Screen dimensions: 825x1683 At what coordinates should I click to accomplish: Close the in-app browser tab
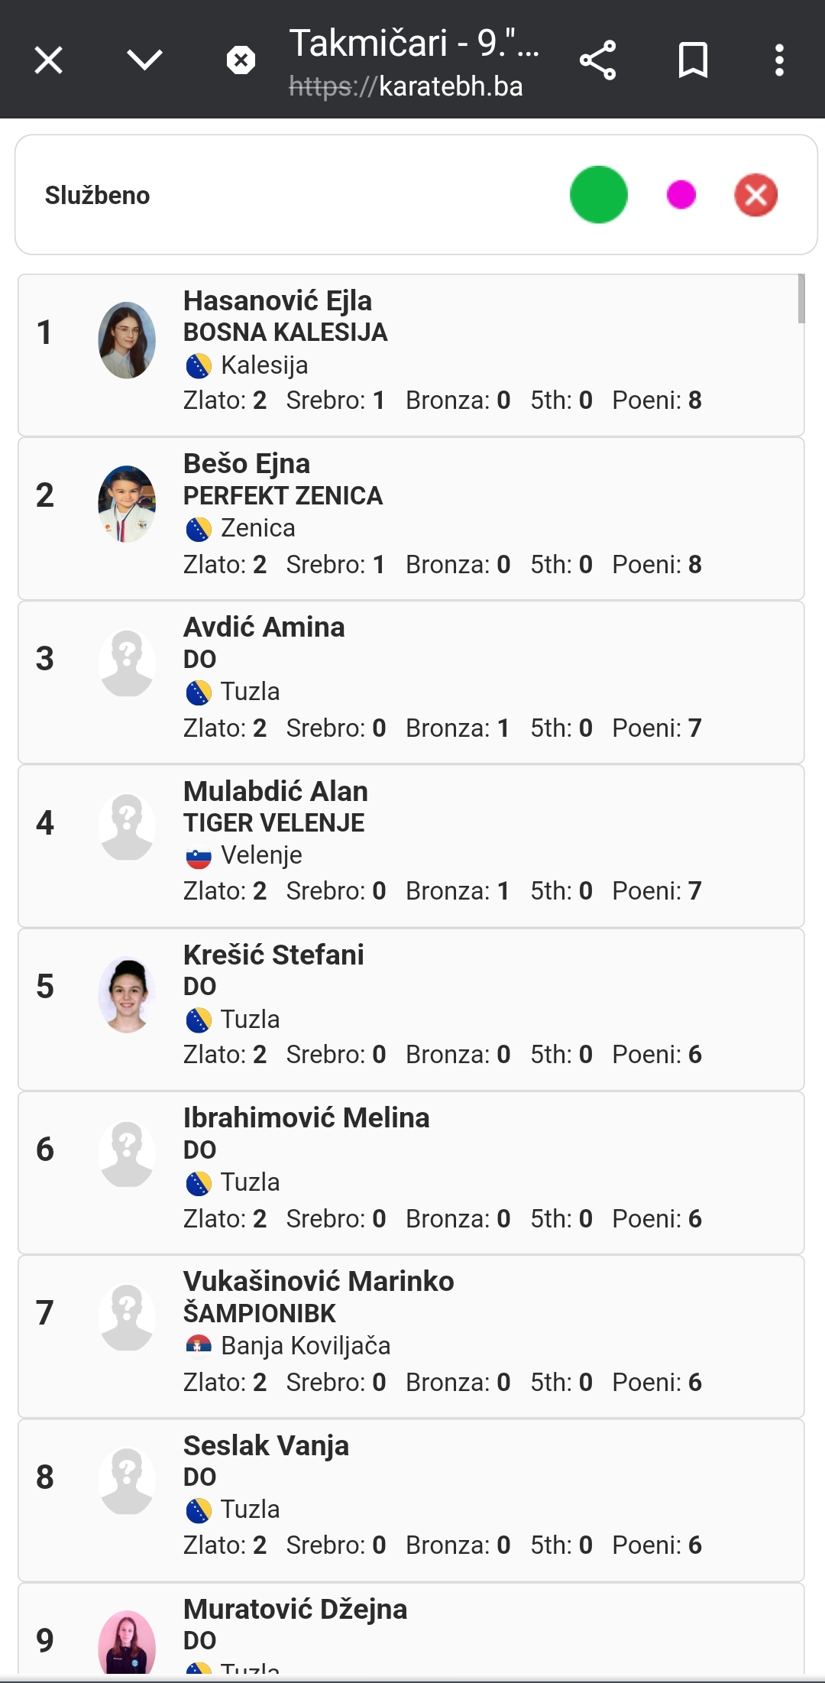pos(49,60)
